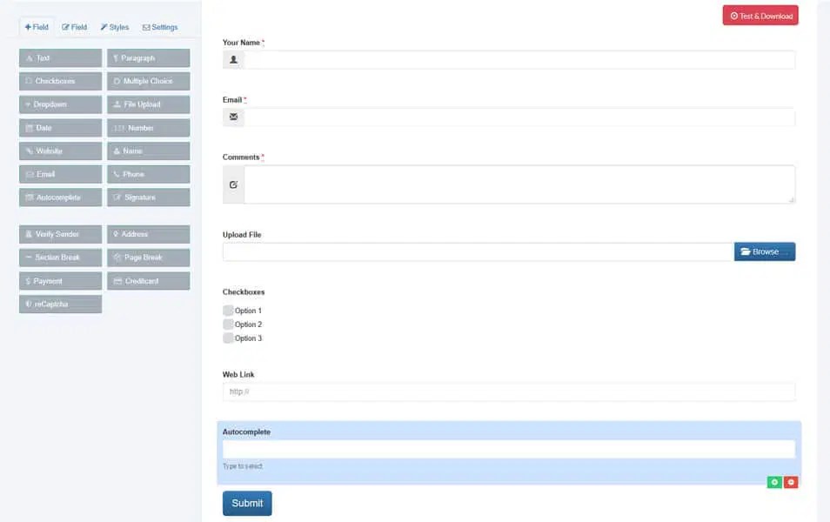Insert a Phone field
This screenshot has height=522, width=830.
(147, 174)
